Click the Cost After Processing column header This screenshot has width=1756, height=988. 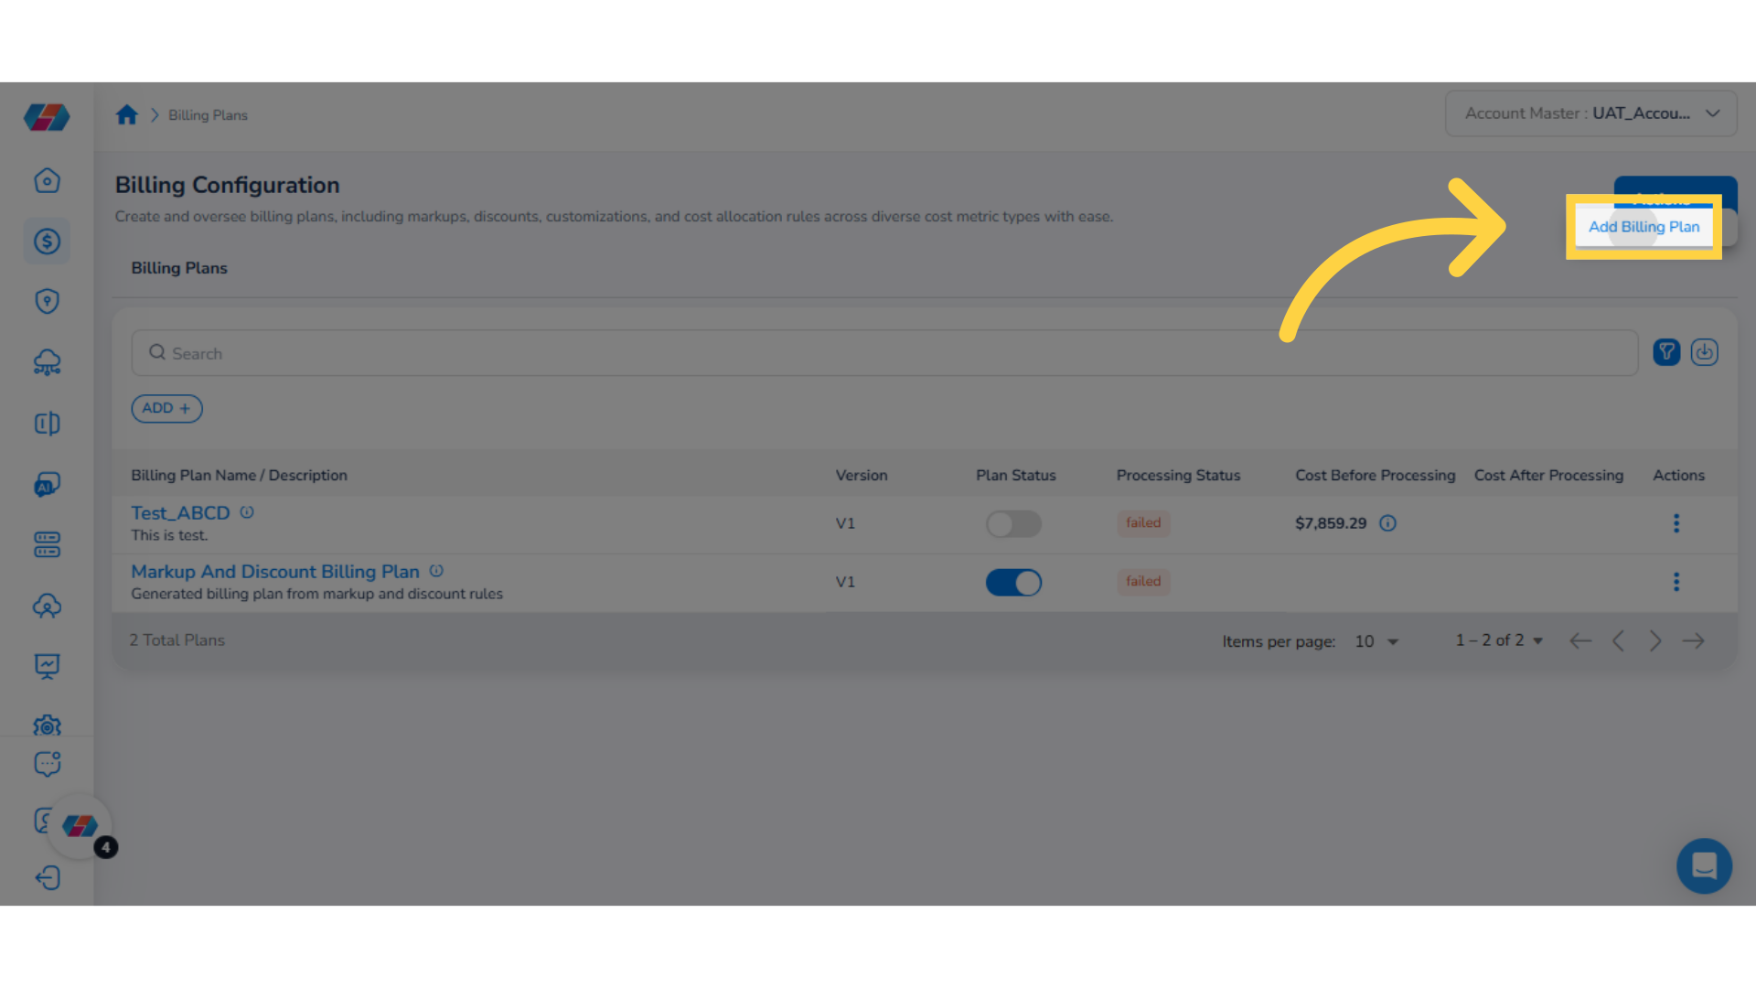pos(1548,476)
